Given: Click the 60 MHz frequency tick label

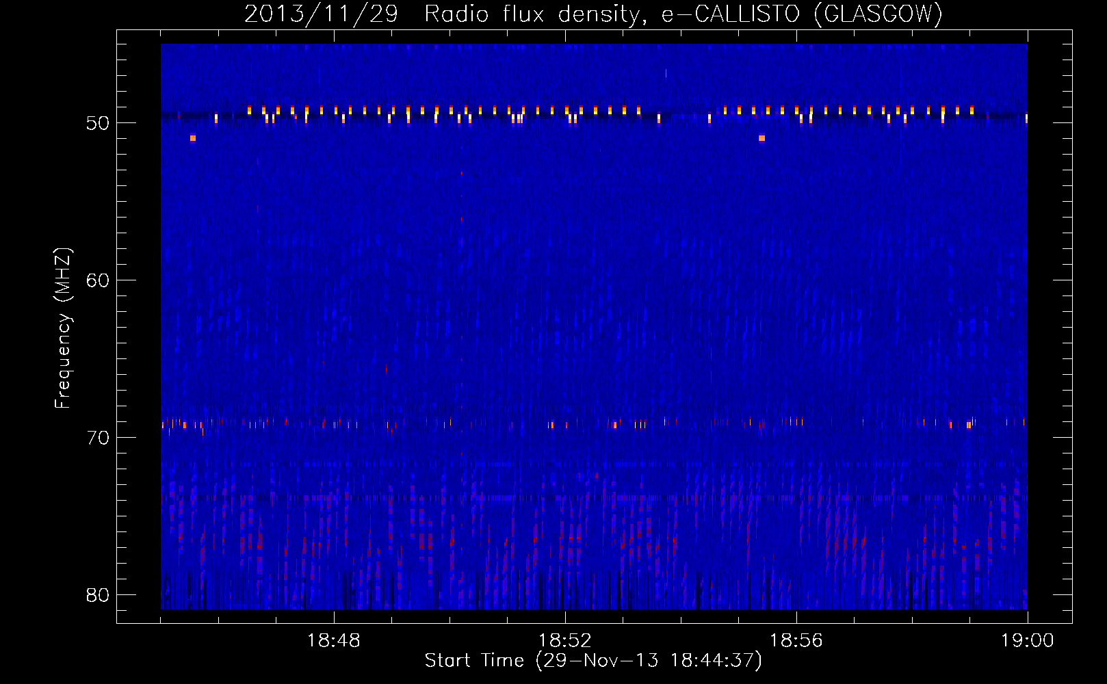Looking at the screenshot, I should [98, 280].
